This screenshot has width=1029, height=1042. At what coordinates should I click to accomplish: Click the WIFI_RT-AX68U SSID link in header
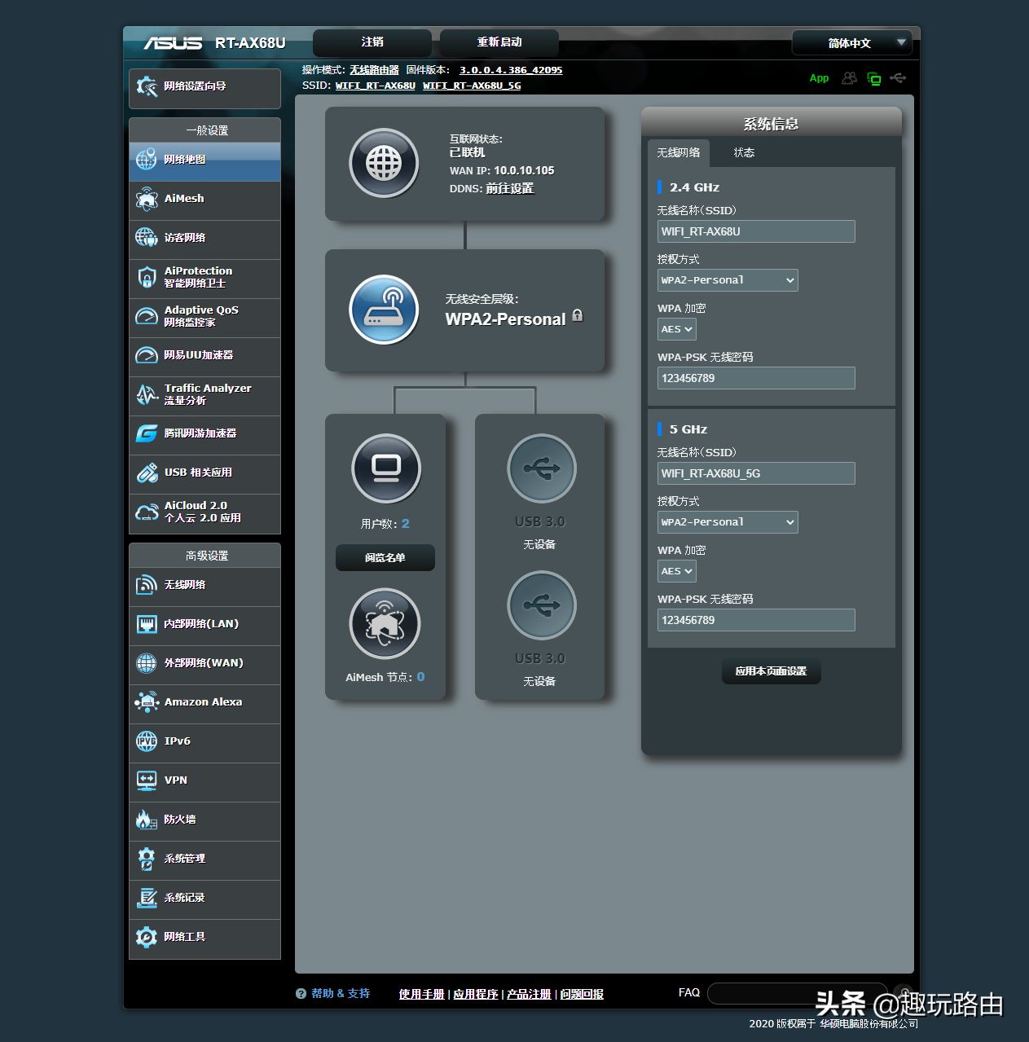point(376,86)
